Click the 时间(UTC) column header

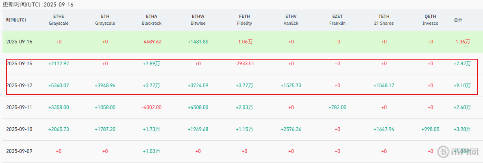click(x=16, y=20)
